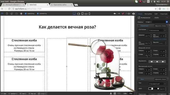This screenshot has width=170, height=95.
Task: Open the pages icon in the toolbar
Action: [x=7, y=13]
